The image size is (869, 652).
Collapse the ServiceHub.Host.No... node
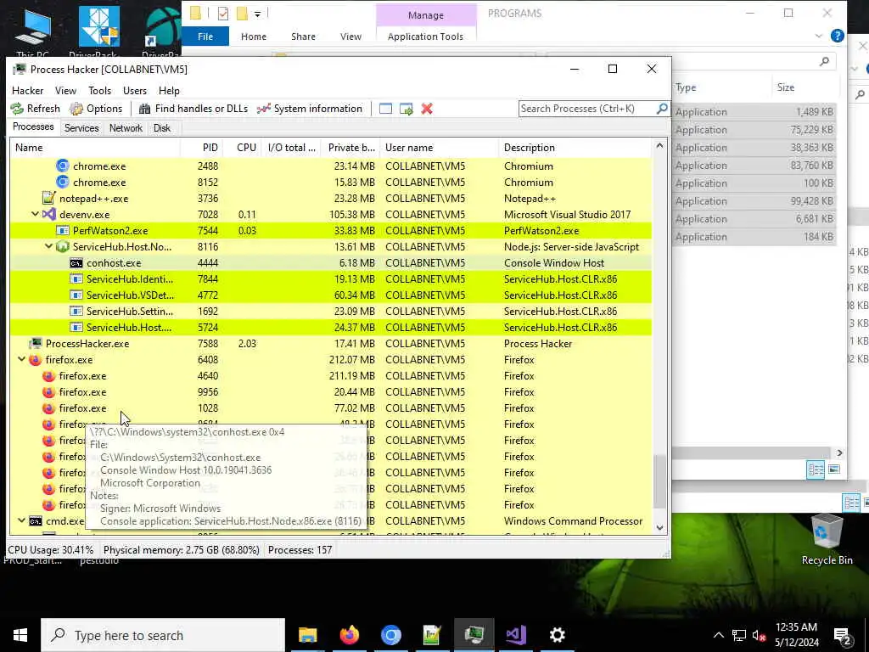[48, 247]
